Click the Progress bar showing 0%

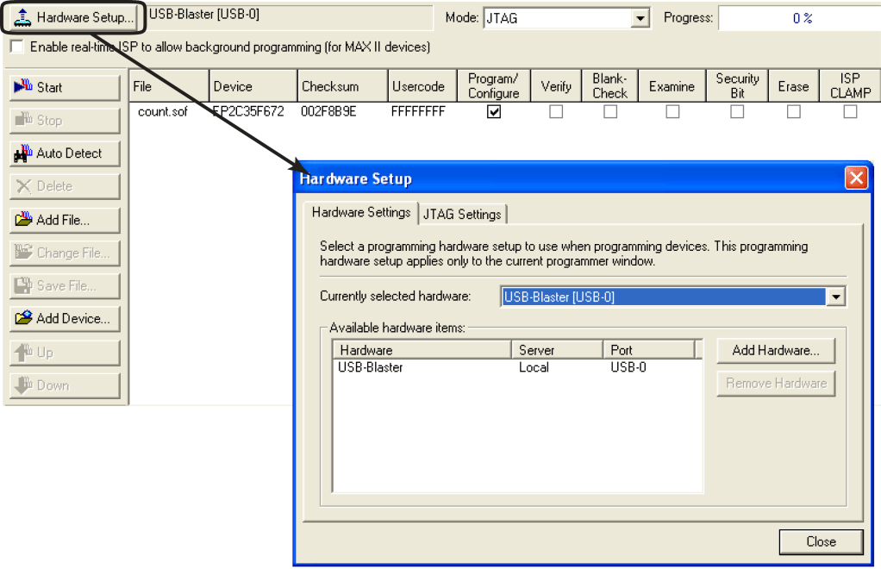tap(797, 18)
